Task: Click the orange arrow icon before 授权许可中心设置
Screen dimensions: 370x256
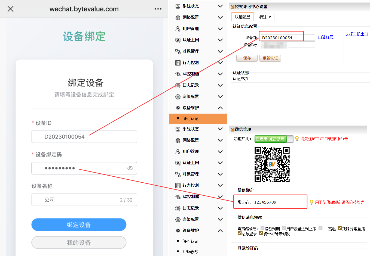Action: pyautogui.click(x=233, y=7)
